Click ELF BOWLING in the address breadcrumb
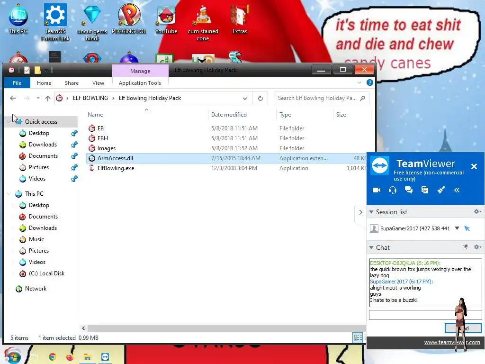The image size is (485, 364). coord(90,98)
